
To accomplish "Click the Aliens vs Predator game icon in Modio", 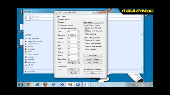I will pos(26,39).
